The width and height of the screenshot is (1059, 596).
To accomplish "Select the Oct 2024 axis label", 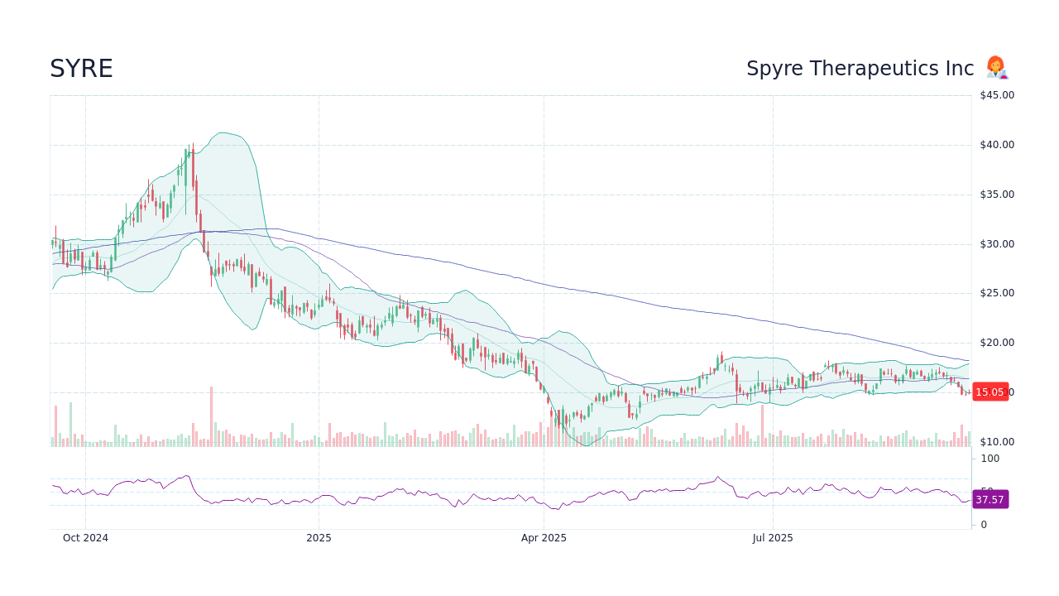I will 85,537.
